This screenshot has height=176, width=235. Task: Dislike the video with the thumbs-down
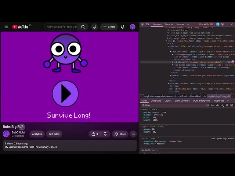pos(105,134)
